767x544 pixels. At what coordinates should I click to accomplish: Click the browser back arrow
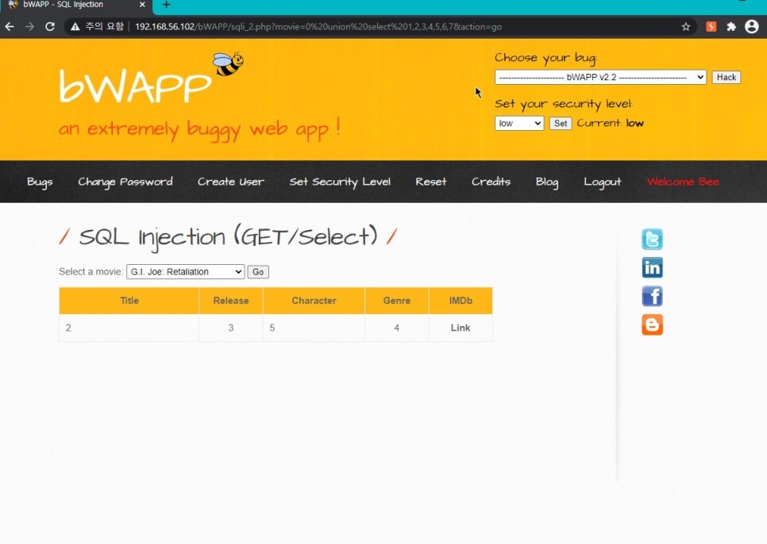click(10, 26)
